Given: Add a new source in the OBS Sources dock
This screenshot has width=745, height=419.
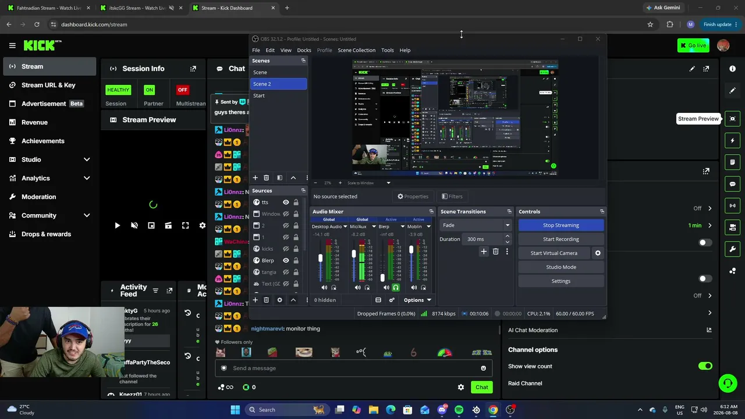Looking at the screenshot, I should (x=255, y=300).
